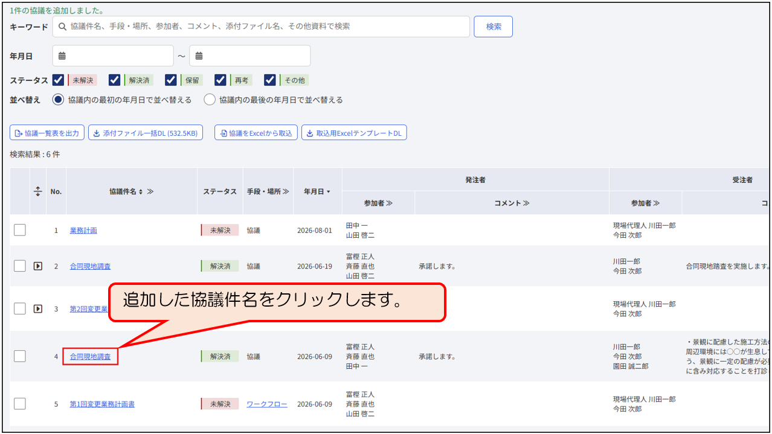Click the 承諾します。comment in row 4
Viewport: 772px width, 434px height.
437,357
